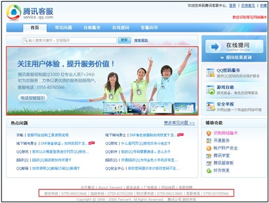Open the 安全举报 icon

tap(210, 106)
